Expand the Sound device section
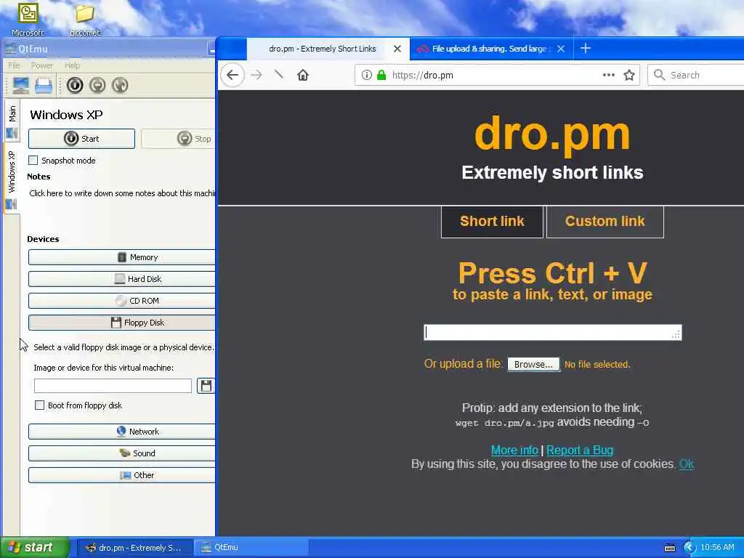The image size is (744, 558). [x=121, y=453]
